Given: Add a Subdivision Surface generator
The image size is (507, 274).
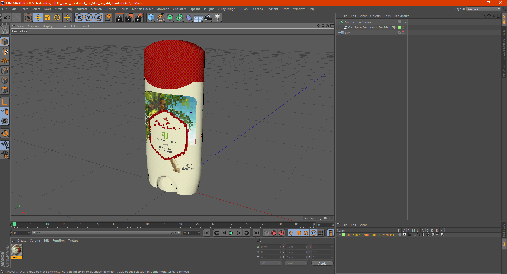Looking at the screenshot, I should [x=170, y=18].
